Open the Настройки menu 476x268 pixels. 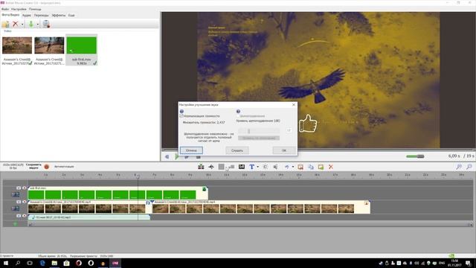coord(19,9)
